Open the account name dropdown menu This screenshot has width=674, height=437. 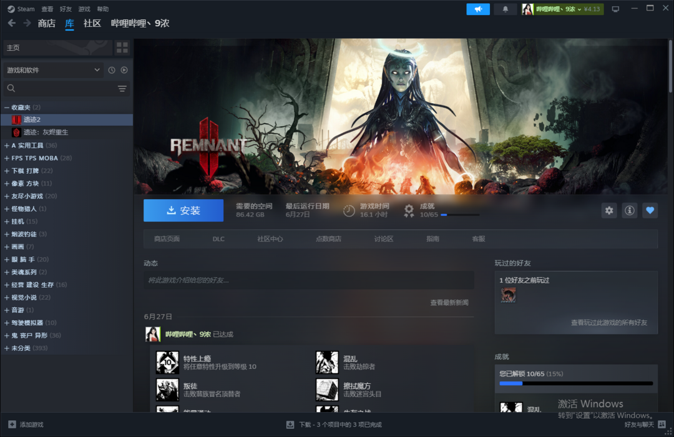(x=562, y=9)
